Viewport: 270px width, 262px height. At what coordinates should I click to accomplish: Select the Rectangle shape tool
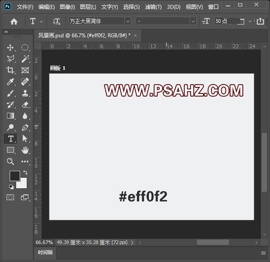(11, 150)
